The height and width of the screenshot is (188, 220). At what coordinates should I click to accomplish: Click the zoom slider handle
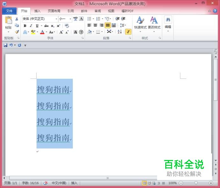(196, 183)
